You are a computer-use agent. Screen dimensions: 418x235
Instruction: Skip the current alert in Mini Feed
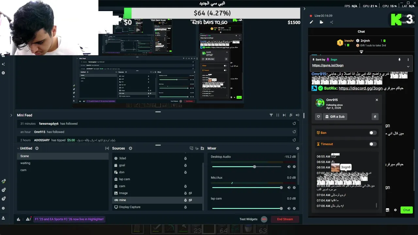(284, 115)
